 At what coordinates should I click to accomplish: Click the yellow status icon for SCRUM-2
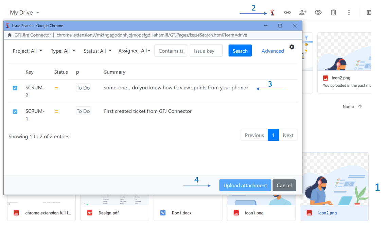pos(56,87)
